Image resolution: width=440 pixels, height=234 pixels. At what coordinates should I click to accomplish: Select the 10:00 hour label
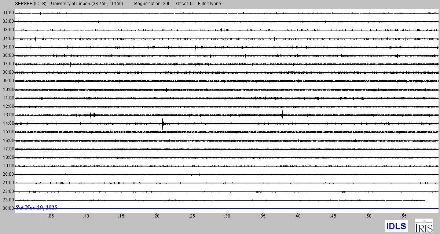pos(8,89)
